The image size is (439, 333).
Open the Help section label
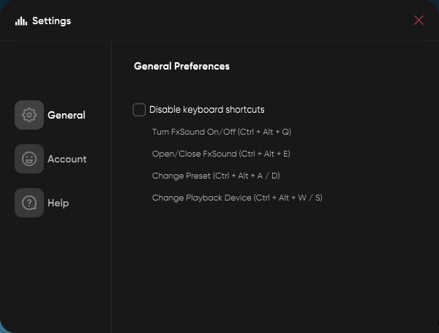click(x=58, y=203)
